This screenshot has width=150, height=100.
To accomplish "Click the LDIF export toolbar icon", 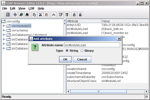I will tap(80, 15).
